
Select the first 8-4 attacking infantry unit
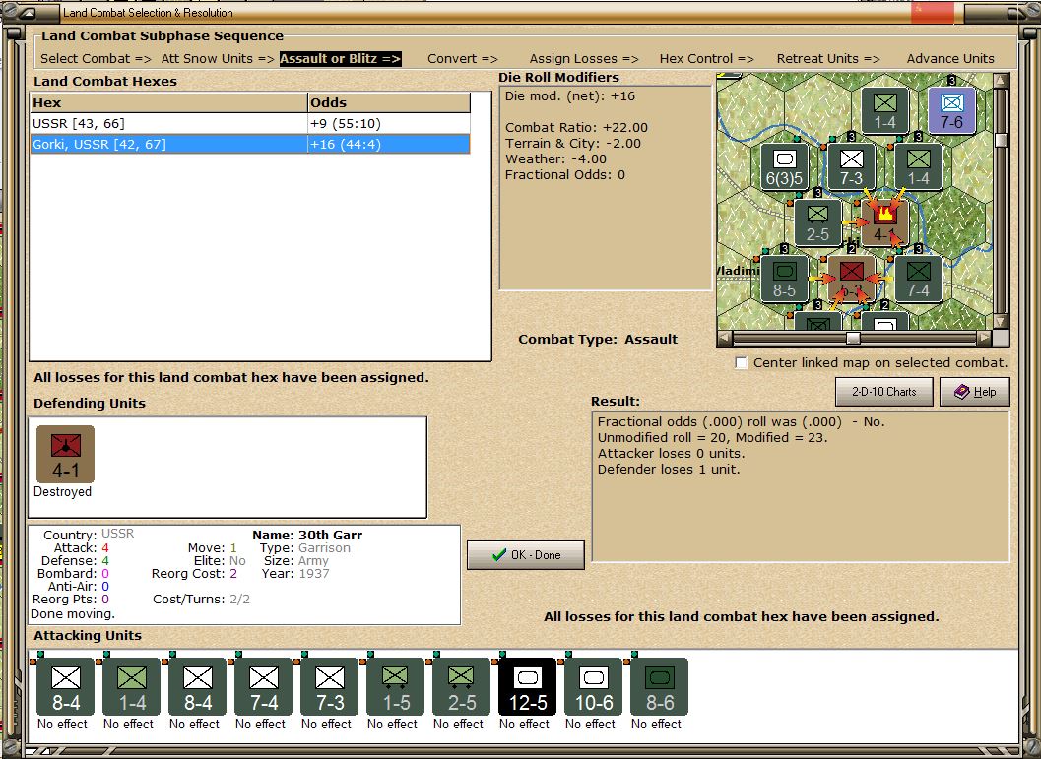click(x=65, y=687)
